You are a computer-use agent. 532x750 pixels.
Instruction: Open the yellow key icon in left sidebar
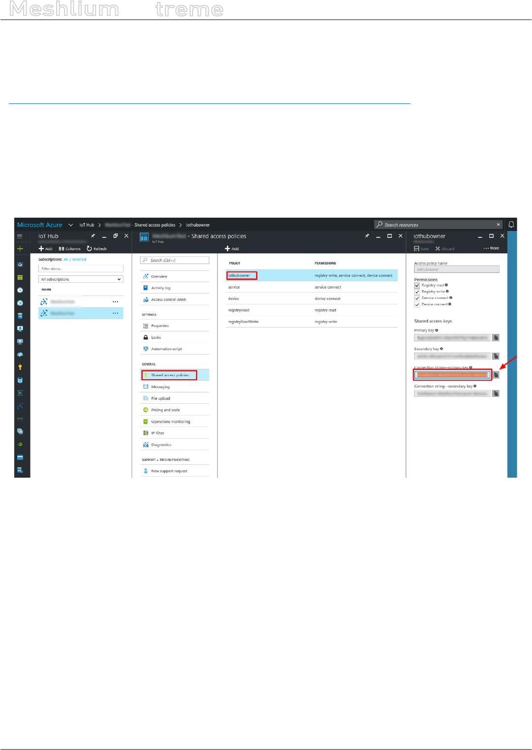tap(20, 367)
